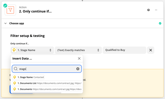Click the Choose app section title
The height and width of the screenshot is (99, 165).
(x=16, y=23)
